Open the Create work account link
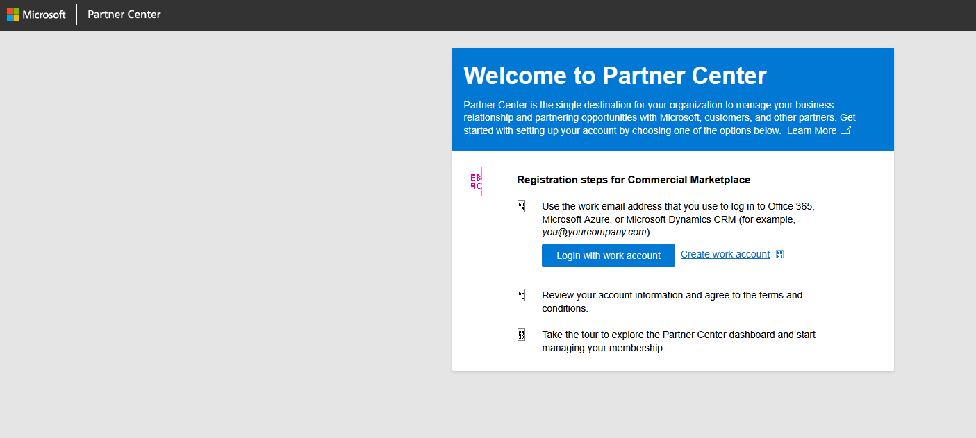Image resolution: width=976 pixels, height=438 pixels. pyautogui.click(x=725, y=254)
